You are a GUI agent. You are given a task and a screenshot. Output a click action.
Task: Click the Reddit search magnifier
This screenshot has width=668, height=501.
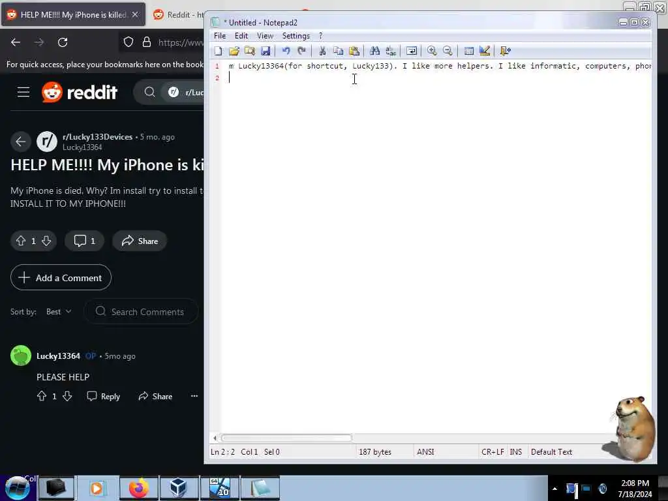point(149,92)
